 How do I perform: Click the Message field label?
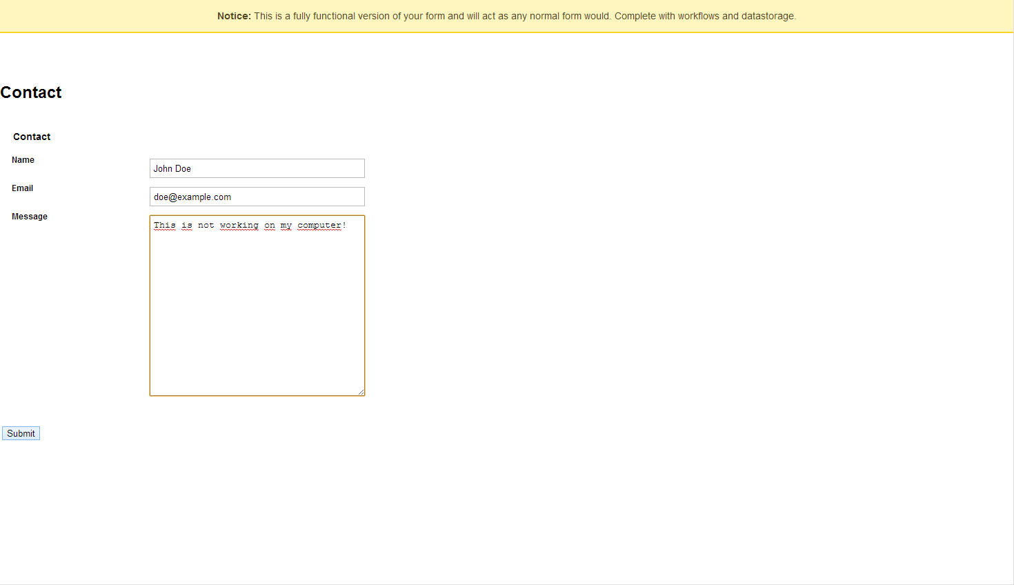click(x=30, y=217)
